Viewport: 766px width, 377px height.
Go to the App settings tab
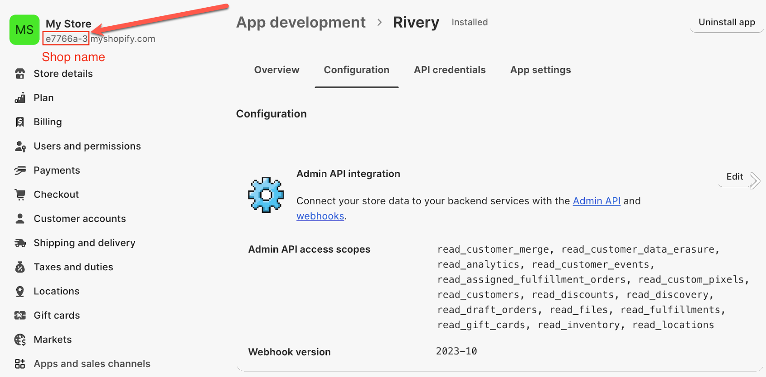point(540,70)
